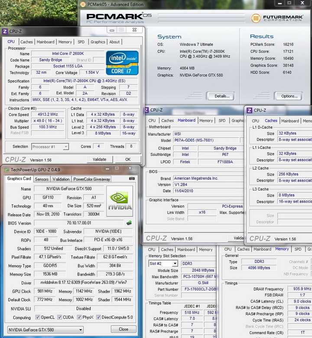Click the Specification i7-2600K CPU field

point(84,81)
